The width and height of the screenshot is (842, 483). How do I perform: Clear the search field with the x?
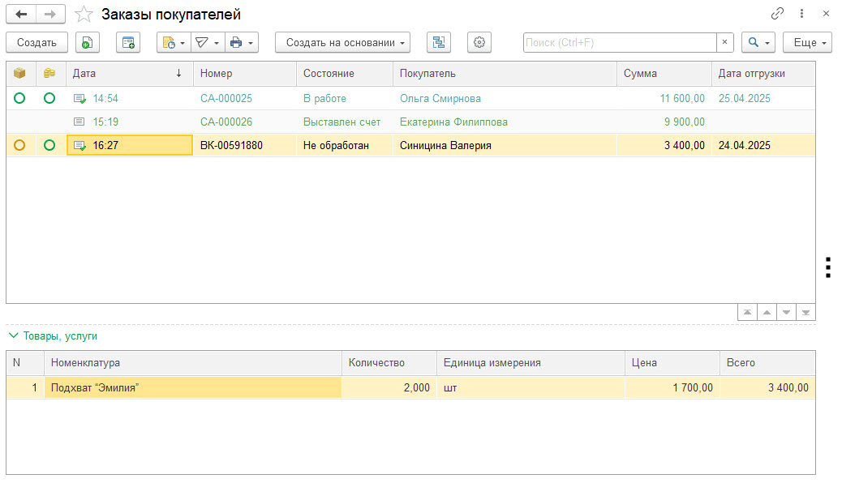724,42
